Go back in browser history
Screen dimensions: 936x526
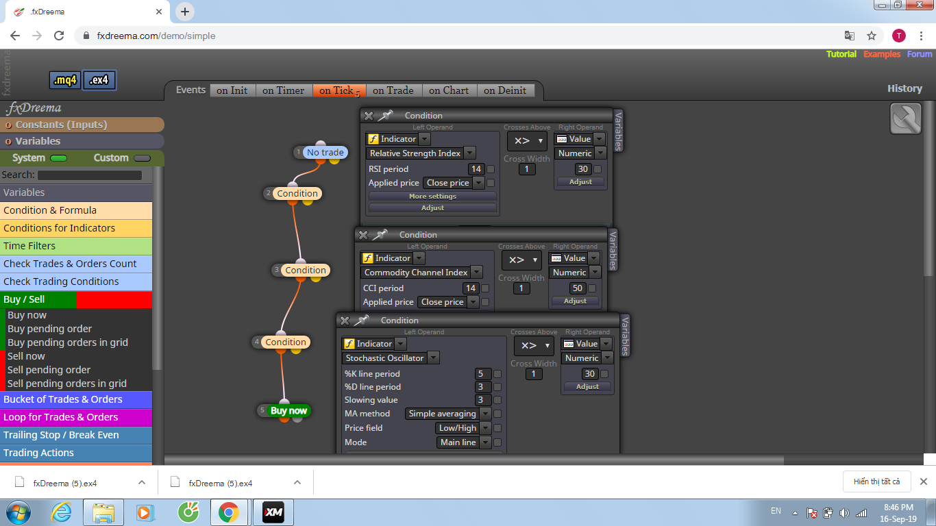(x=15, y=36)
